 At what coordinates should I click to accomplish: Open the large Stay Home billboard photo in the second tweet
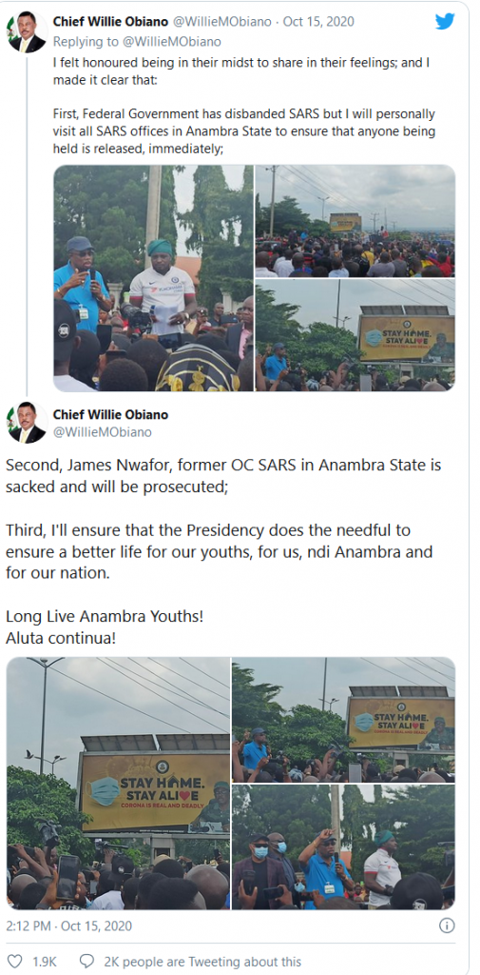coord(118,783)
